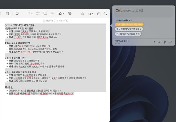Click the line about JR 홋카이도 패스
176x122 pixels.
pos(35,91)
